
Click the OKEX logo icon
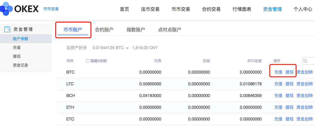(6, 9)
